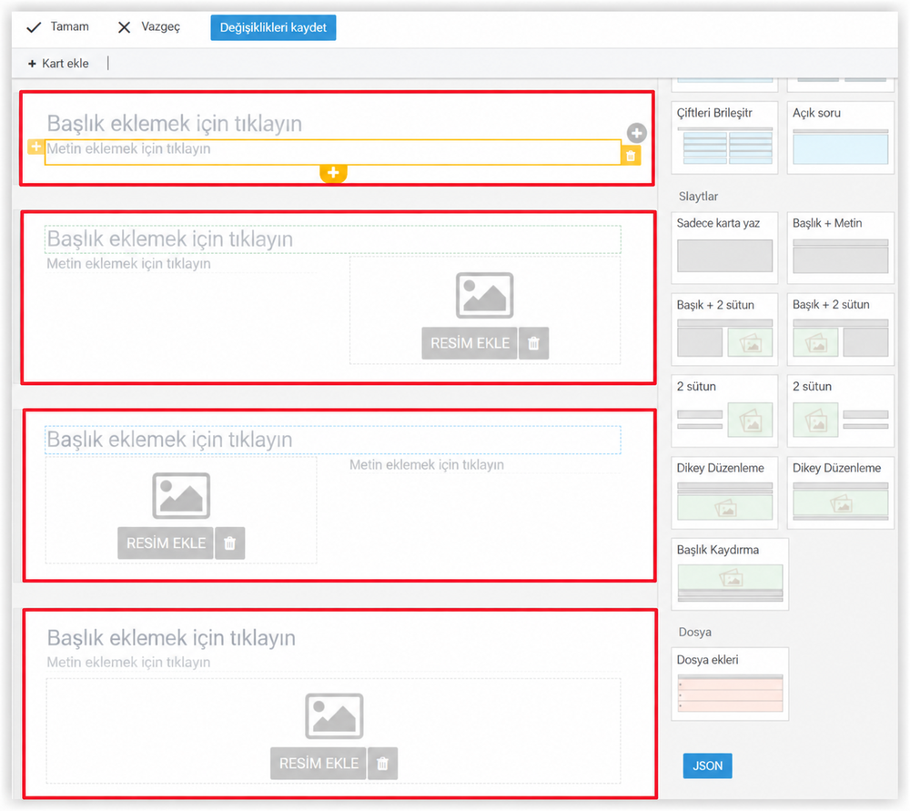The height and width of the screenshot is (811, 910).
Task: Delete image placeholder in third card
Action: 230,543
